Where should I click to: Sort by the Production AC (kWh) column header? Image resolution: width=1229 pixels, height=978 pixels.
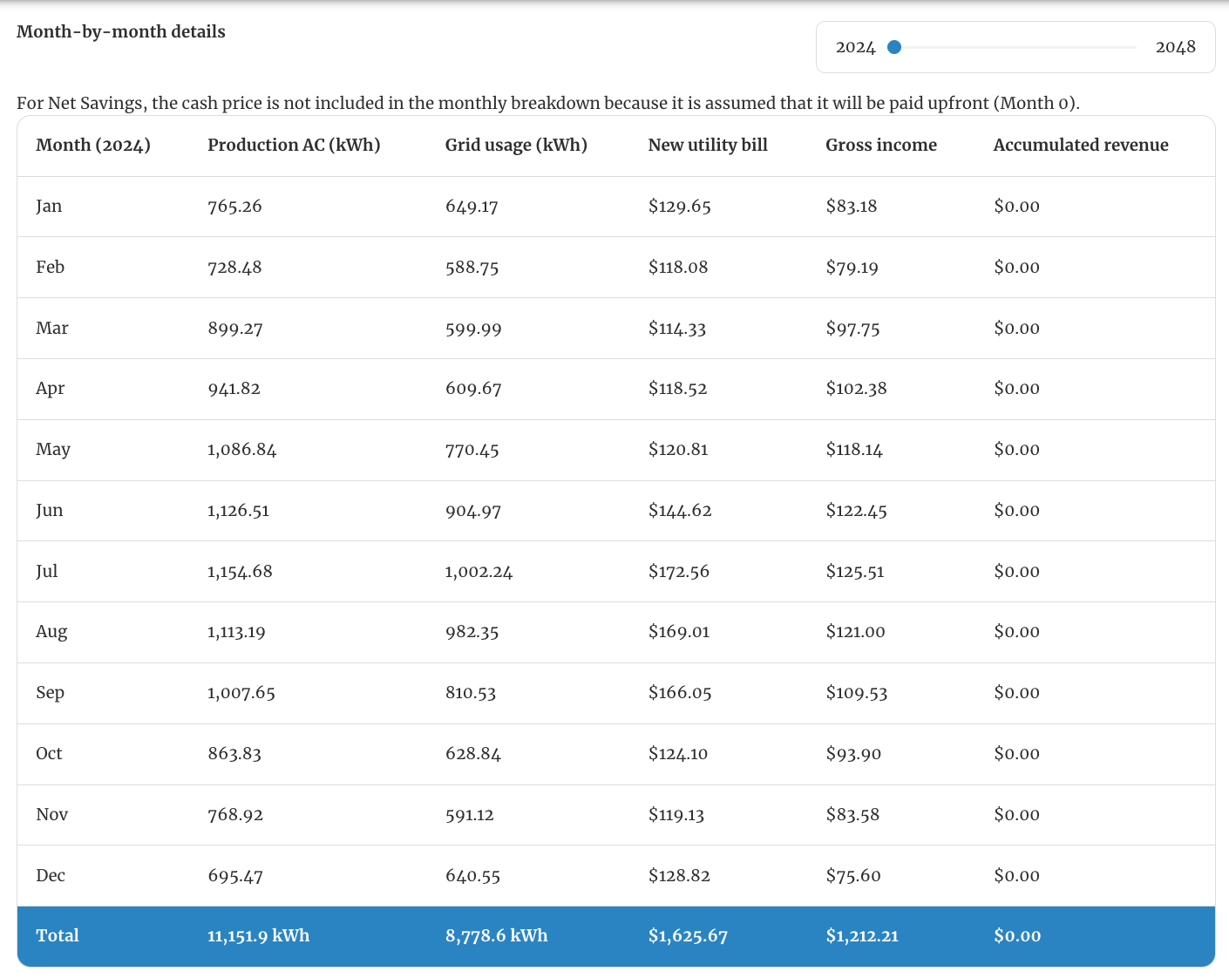click(x=294, y=145)
